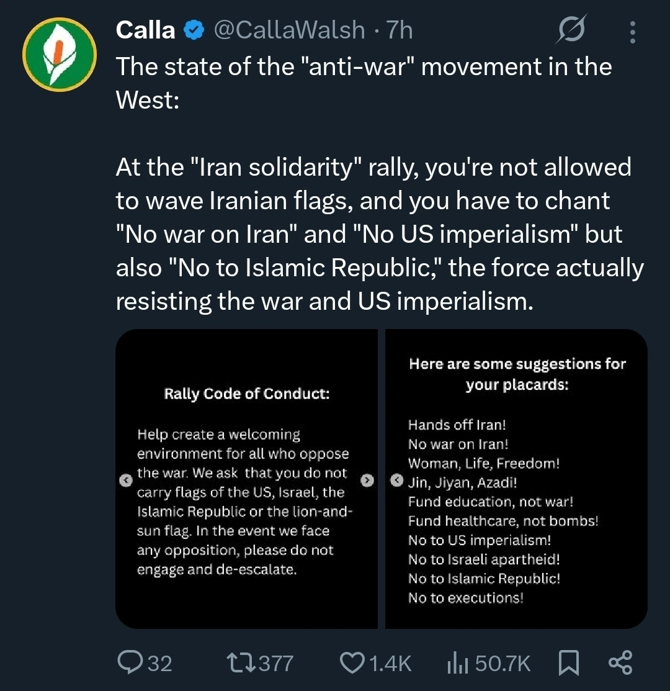Tap the Grok slashed-circle icon

572,30
